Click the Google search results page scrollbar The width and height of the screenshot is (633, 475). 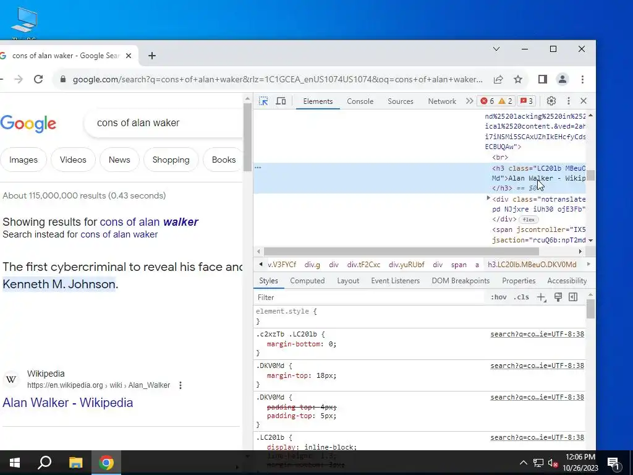click(x=247, y=137)
